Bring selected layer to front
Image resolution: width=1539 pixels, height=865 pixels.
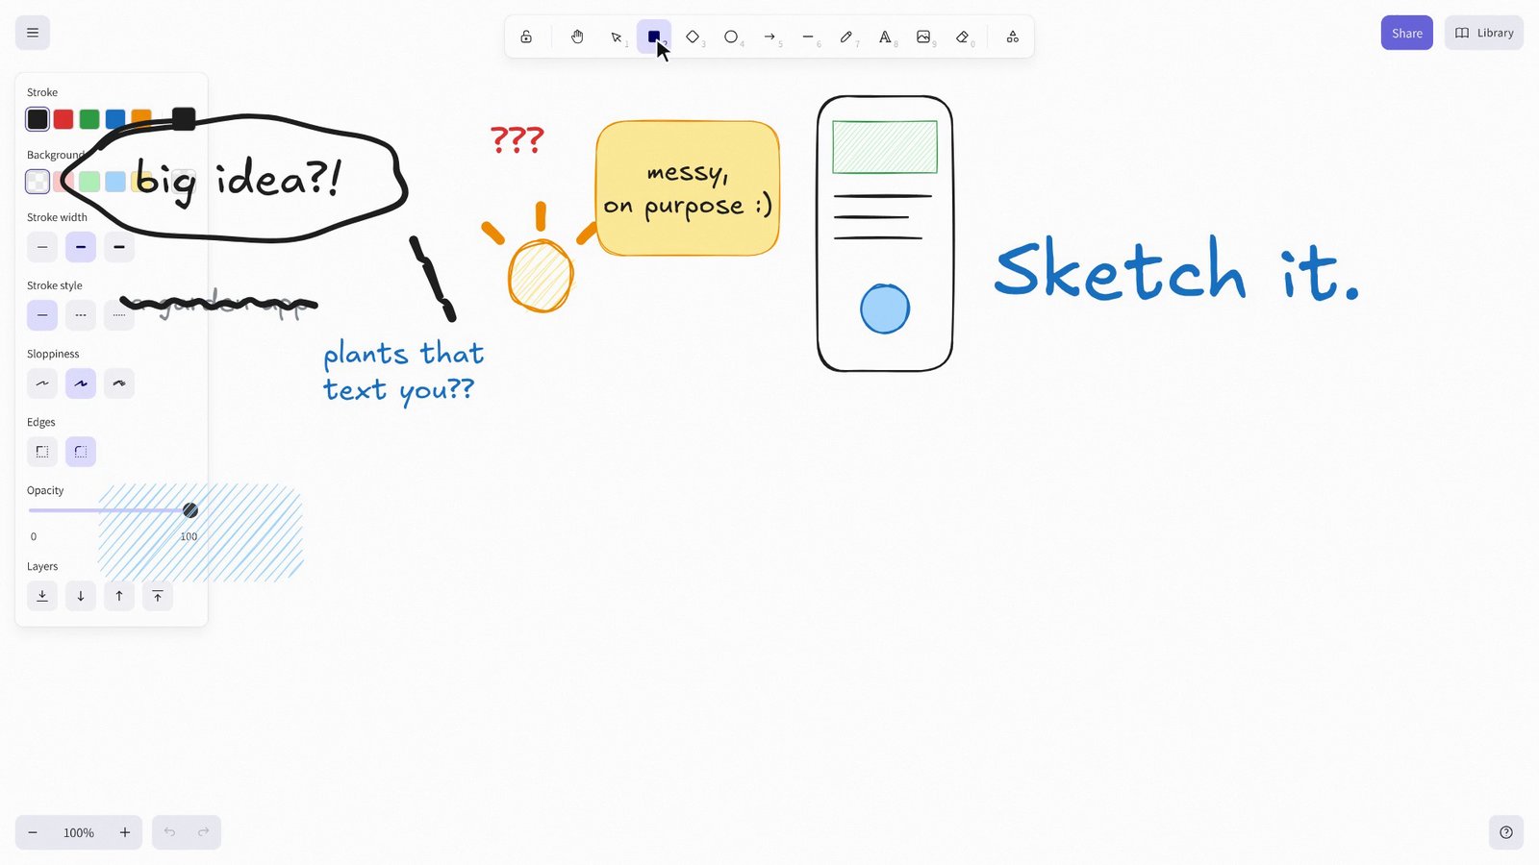coord(158,596)
